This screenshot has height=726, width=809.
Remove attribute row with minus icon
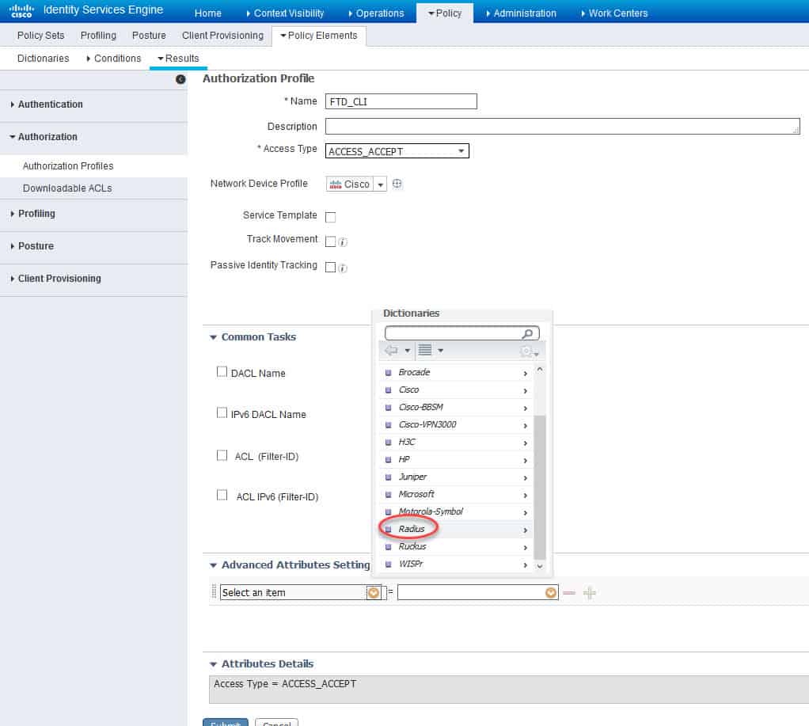tap(569, 593)
